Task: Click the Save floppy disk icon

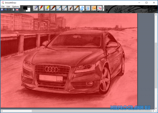Action: coord(2,10)
